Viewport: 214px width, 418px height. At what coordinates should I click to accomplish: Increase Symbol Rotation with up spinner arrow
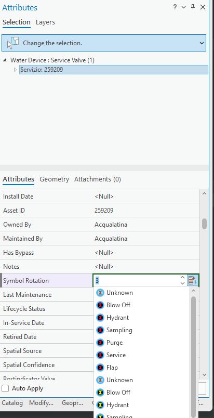coord(183,278)
